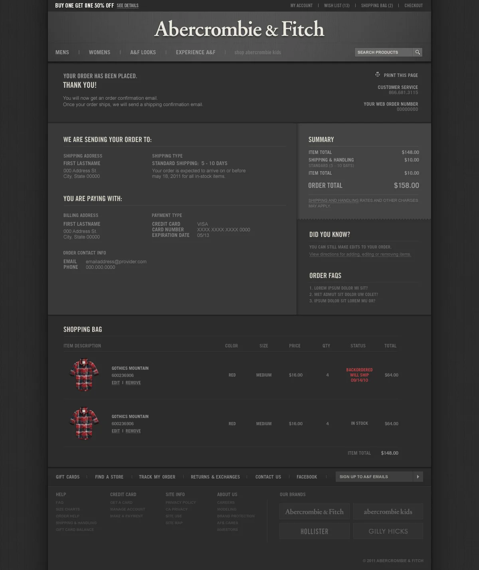Remove the backordered Gothics Mountain item
Image resolution: width=479 pixels, height=570 pixels.
pos(133,383)
